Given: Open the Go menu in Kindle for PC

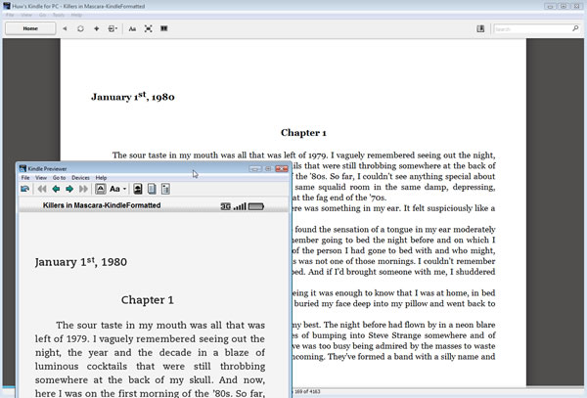Looking at the screenshot, I should pos(42,15).
